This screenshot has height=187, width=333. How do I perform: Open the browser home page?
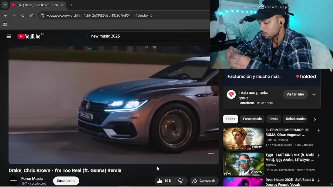coord(32,15)
